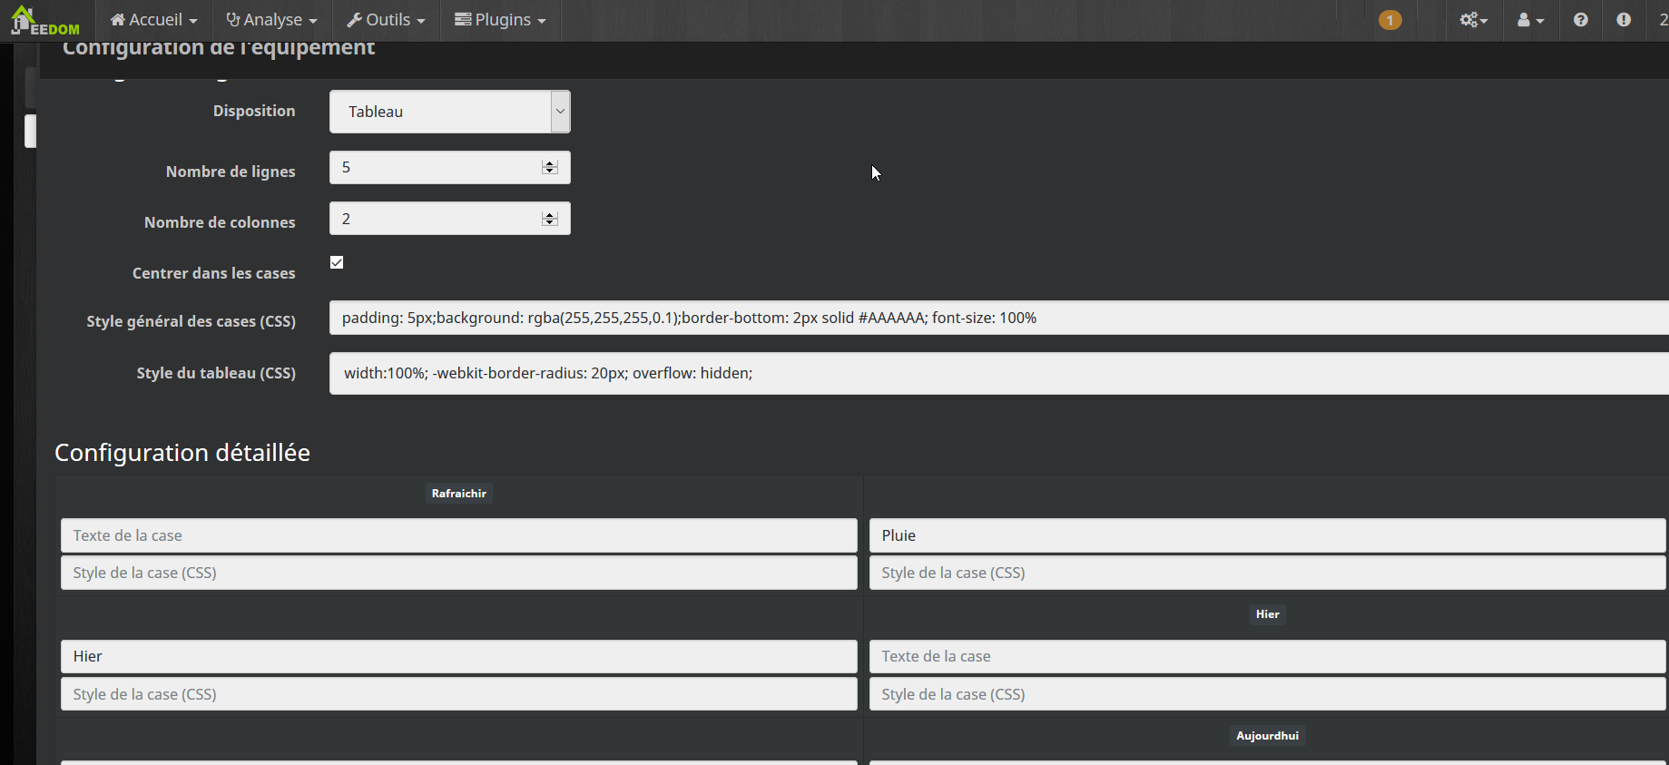Click the Outils wrench icon
Image resolution: width=1669 pixels, height=765 pixels.
click(355, 20)
